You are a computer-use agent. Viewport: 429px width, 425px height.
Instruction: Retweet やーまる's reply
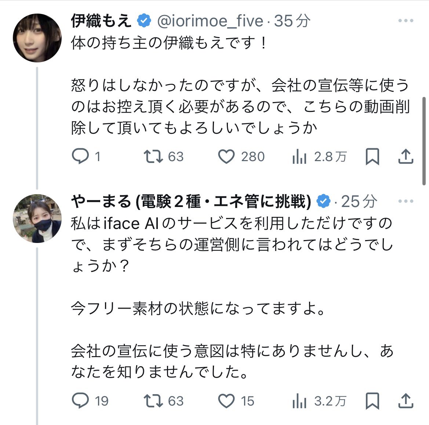point(153,401)
